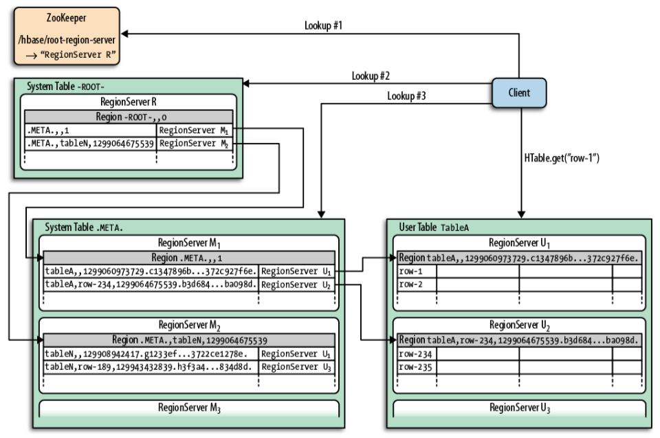Click the Lookup #1 arrow label
This screenshot has width=660, height=438.
323,25
